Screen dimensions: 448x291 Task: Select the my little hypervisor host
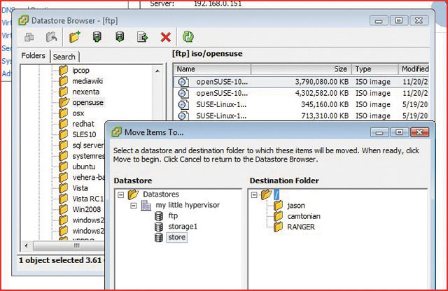pyautogui.click(x=188, y=205)
